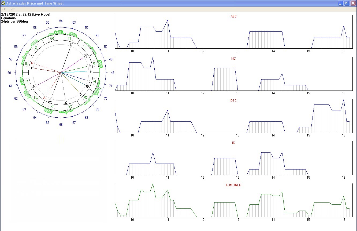Select the Scorpio zodiac sign
Screen dimensions: 357x231
point(36,98)
